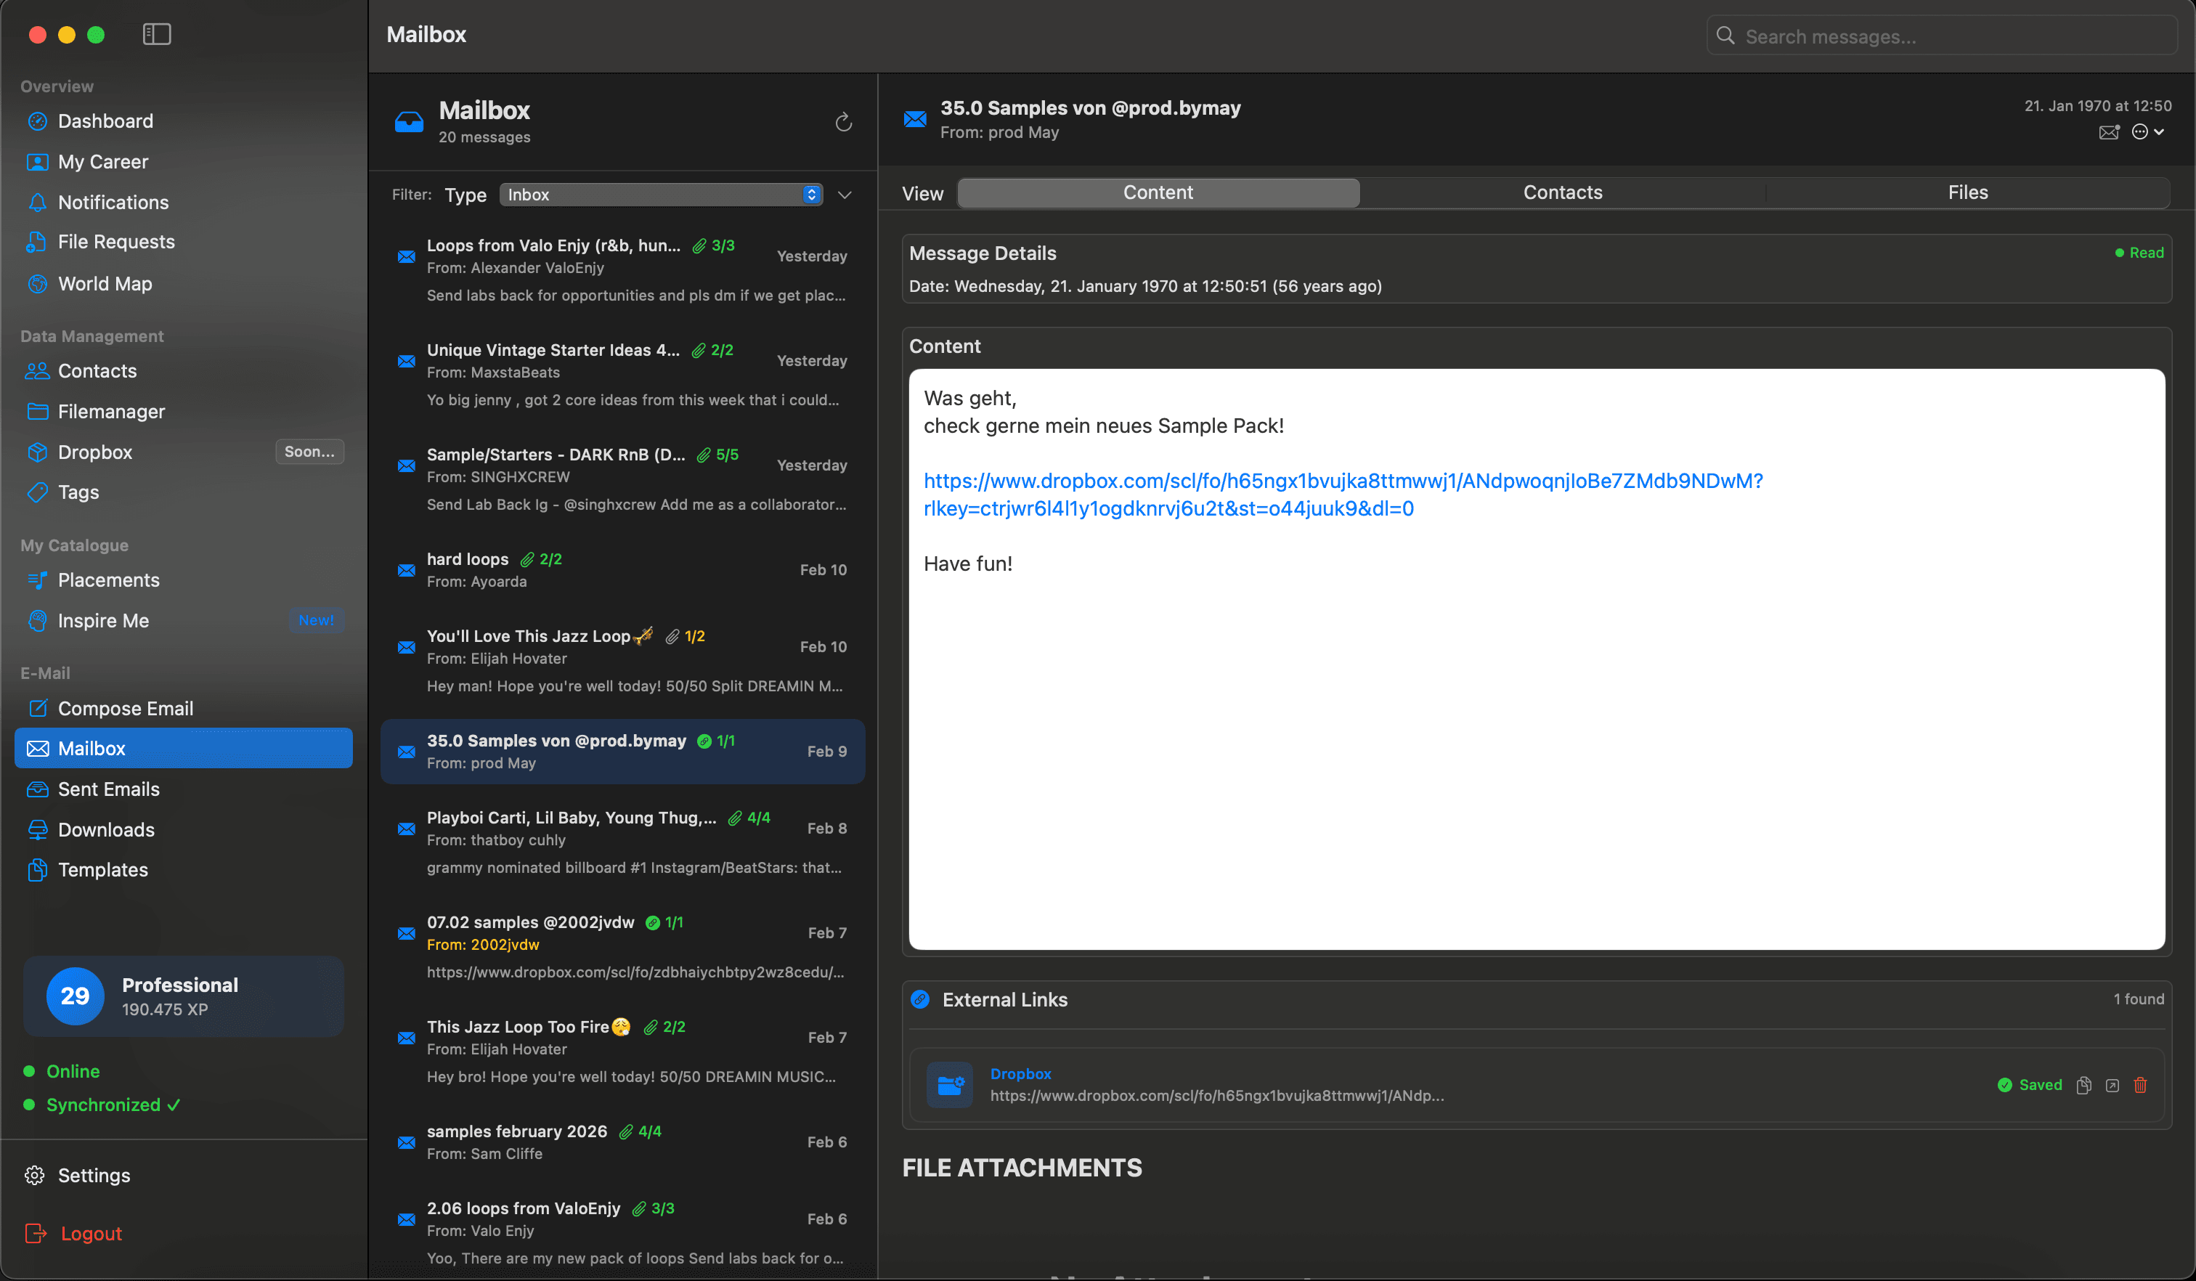Open the Templates section

pos(103,869)
